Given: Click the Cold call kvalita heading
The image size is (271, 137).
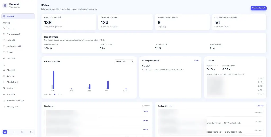Looking at the screenshot, I should tap(51, 37).
